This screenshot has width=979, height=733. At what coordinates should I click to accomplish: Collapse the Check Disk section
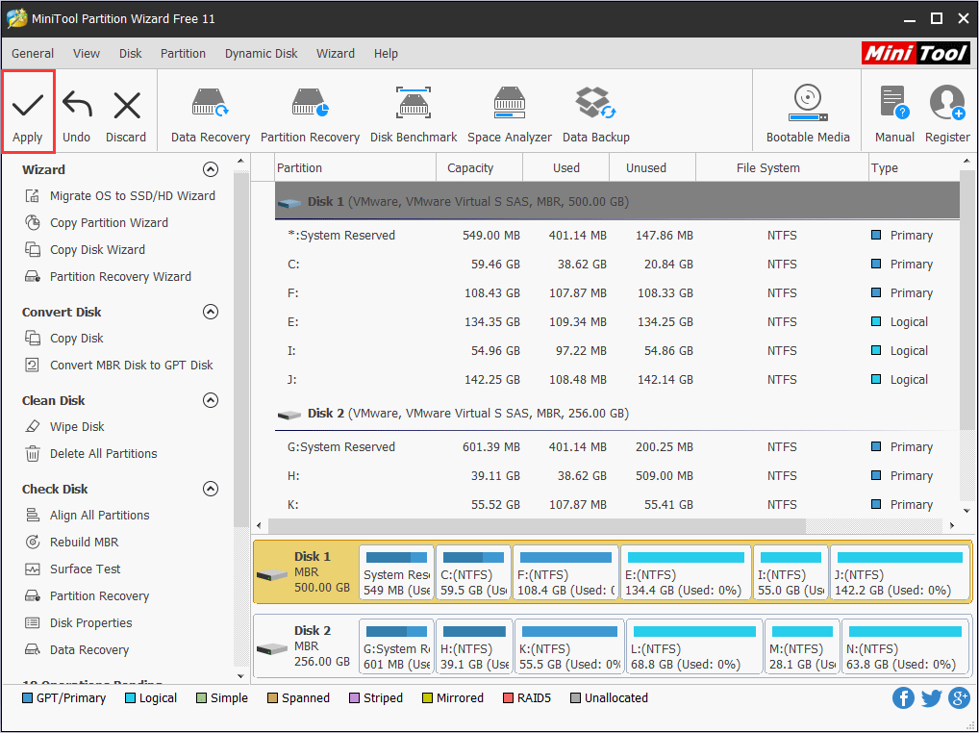point(211,489)
